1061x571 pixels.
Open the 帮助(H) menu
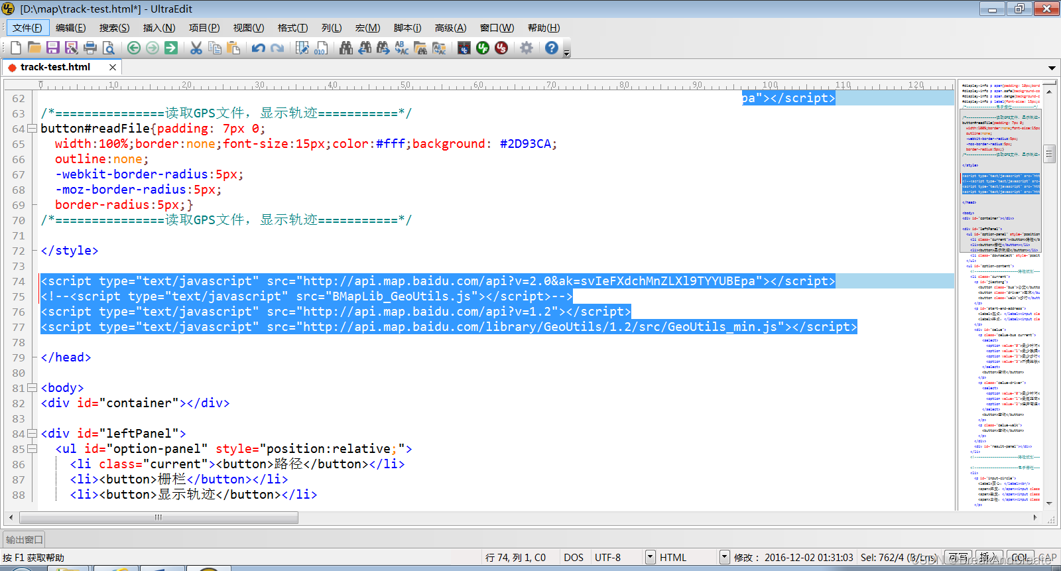pos(544,28)
